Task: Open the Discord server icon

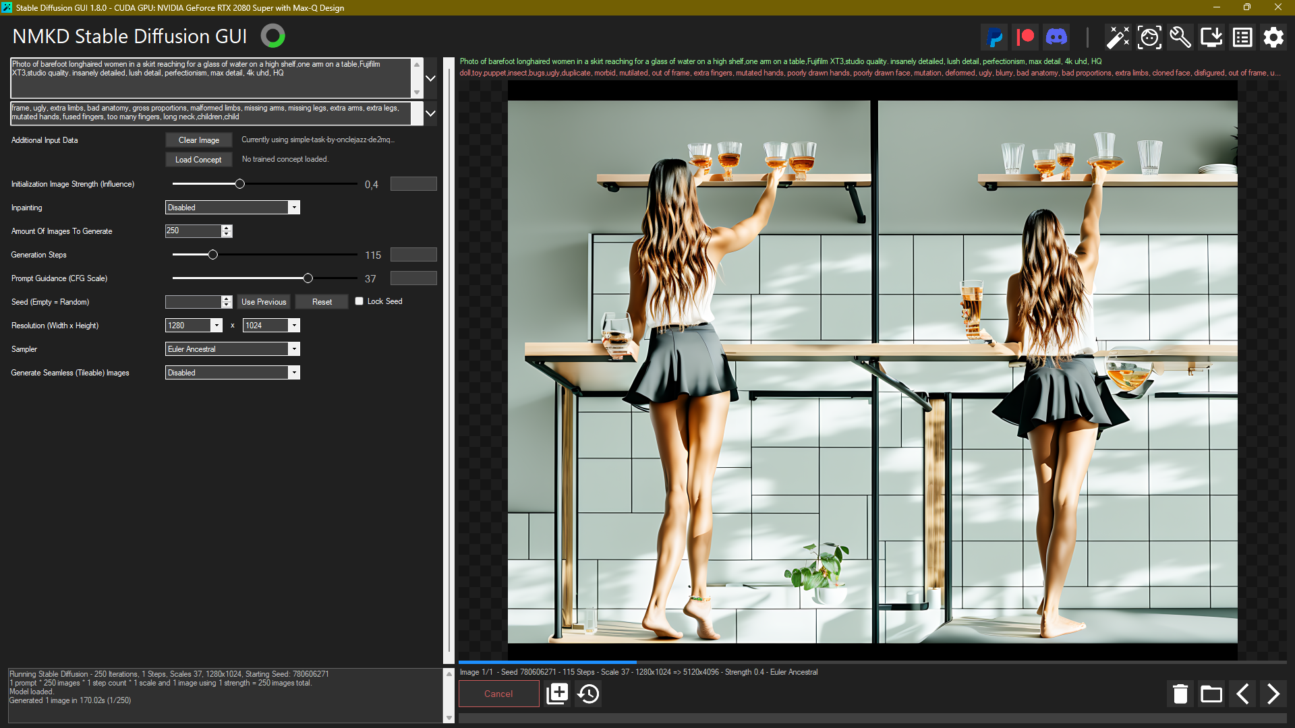Action: [x=1056, y=37]
